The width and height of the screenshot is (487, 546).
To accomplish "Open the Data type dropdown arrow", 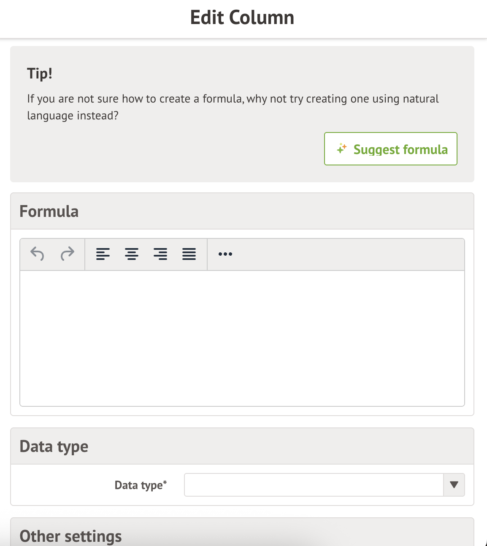I will [454, 485].
